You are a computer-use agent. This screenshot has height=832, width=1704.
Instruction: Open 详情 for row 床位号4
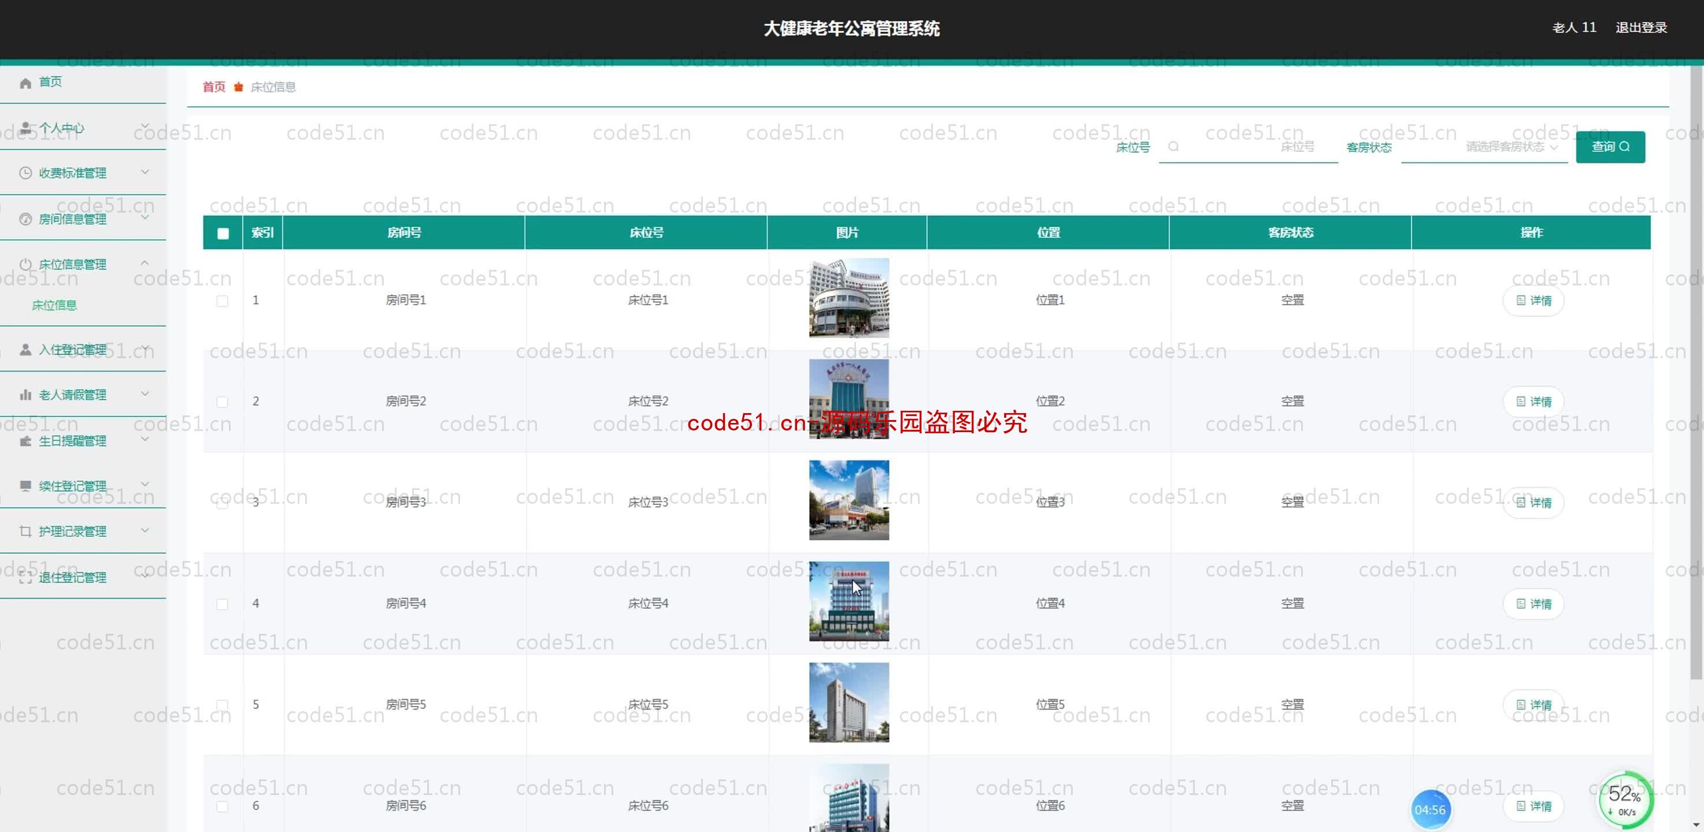pyautogui.click(x=1533, y=604)
